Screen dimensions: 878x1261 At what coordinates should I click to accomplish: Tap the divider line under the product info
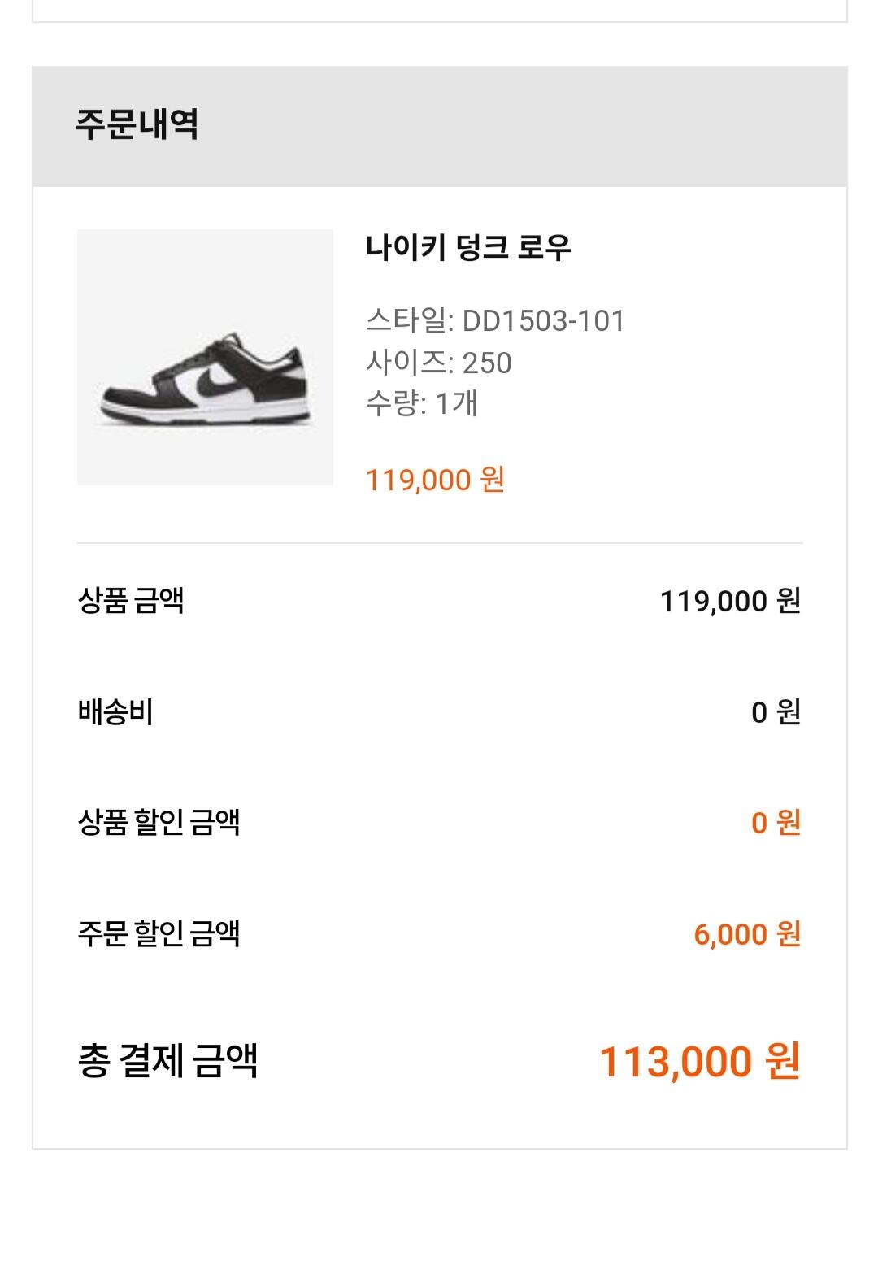point(440,542)
